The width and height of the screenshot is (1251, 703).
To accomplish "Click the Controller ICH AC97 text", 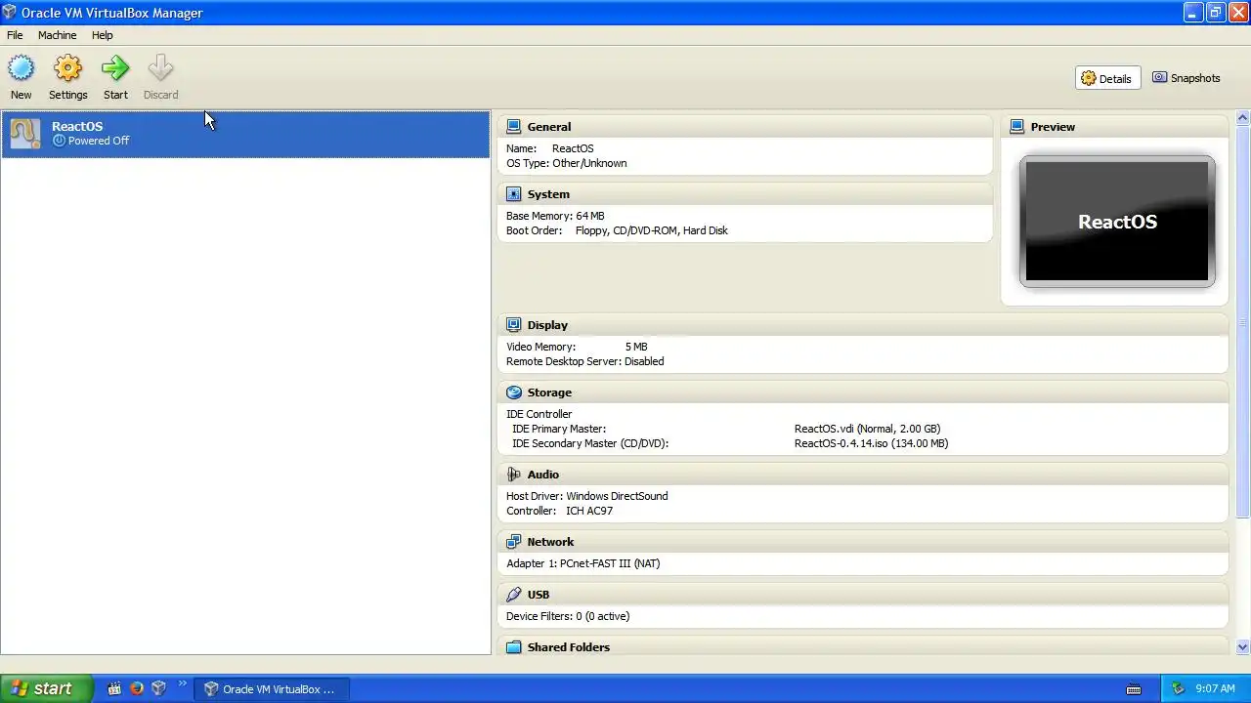I will click(559, 511).
